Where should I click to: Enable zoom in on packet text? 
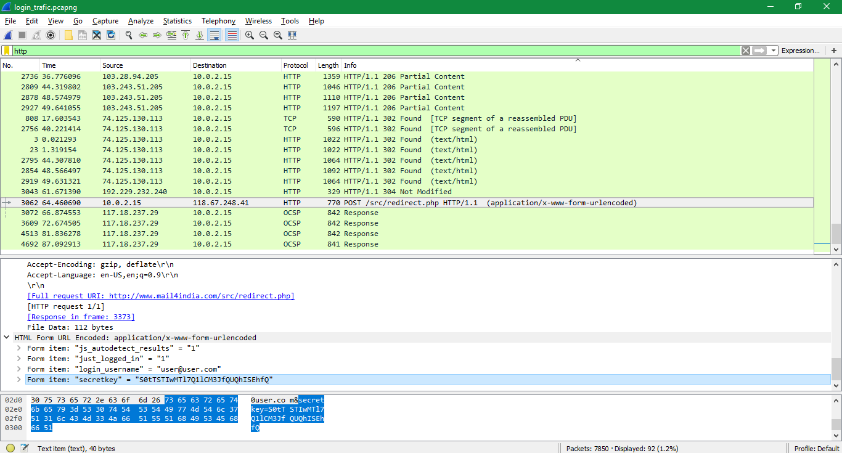pyautogui.click(x=249, y=35)
